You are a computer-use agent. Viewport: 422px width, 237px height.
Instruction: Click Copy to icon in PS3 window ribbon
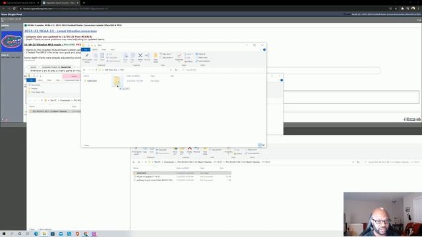click(133, 57)
